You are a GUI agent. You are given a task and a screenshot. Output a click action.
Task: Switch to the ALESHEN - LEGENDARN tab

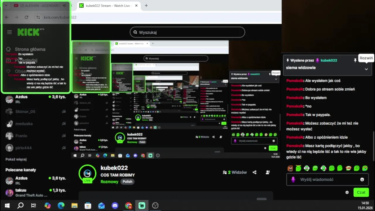tap(40, 6)
